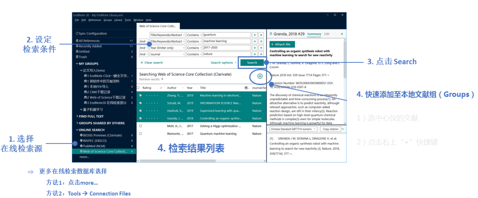
Task: Click the Attach file button
Action: [282, 45]
